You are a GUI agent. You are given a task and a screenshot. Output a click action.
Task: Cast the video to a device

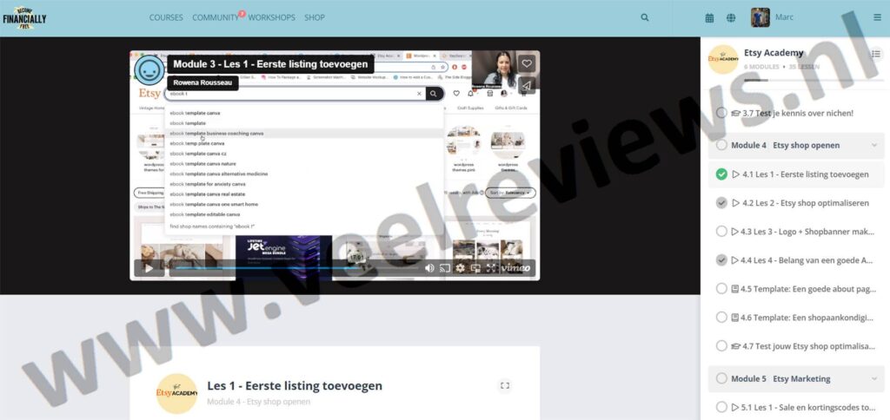click(445, 268)
